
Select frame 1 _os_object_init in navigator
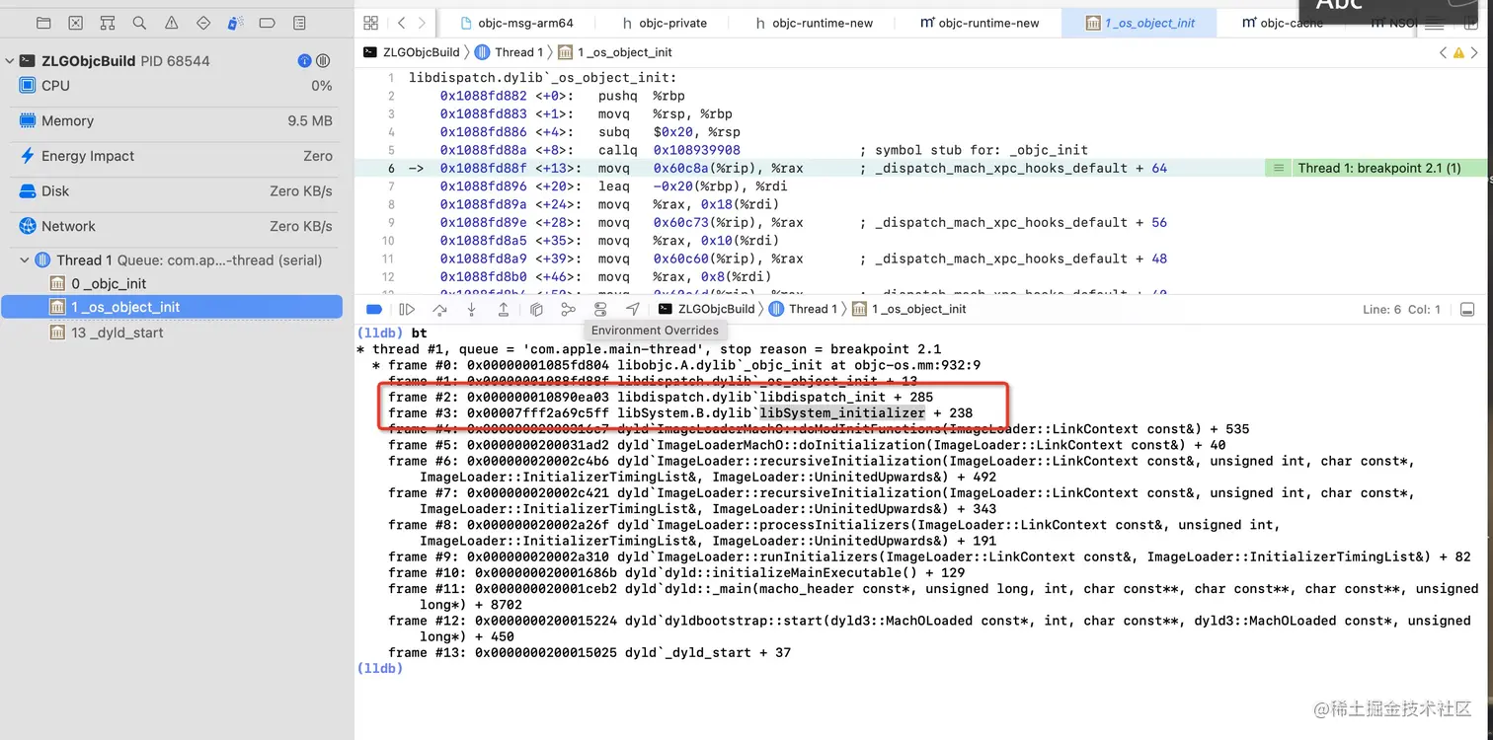[x=172, y=307]
